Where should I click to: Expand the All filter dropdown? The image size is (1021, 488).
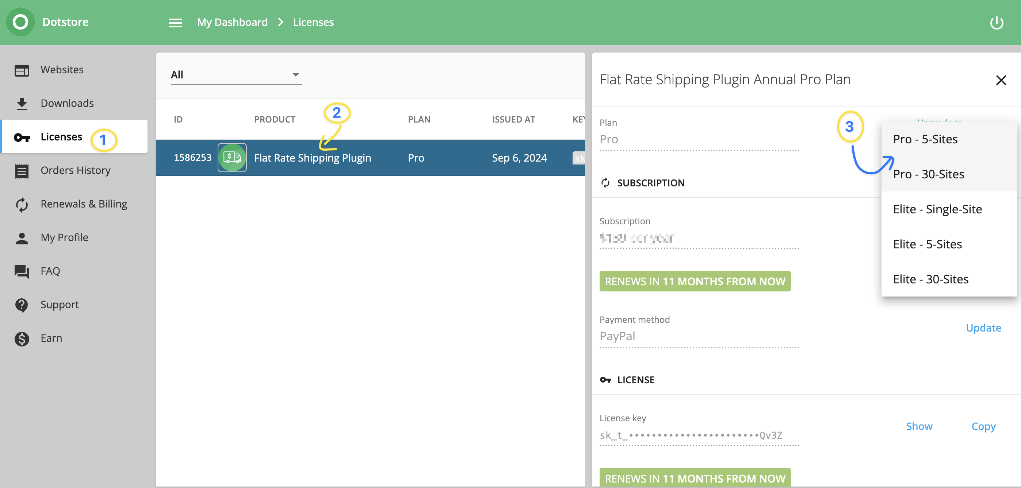click(236, 75)
